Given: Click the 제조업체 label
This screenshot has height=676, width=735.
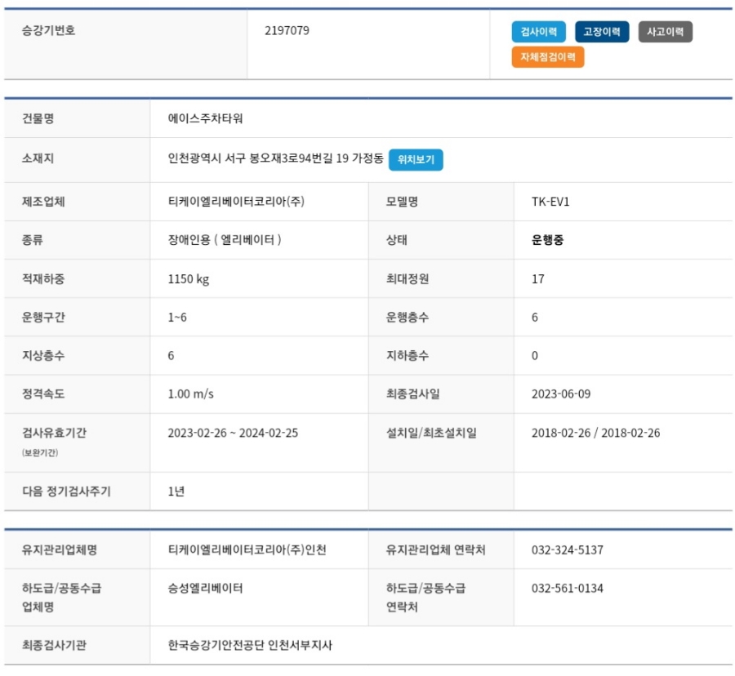Looking at the screenshot, I should (x=43, y=202).
